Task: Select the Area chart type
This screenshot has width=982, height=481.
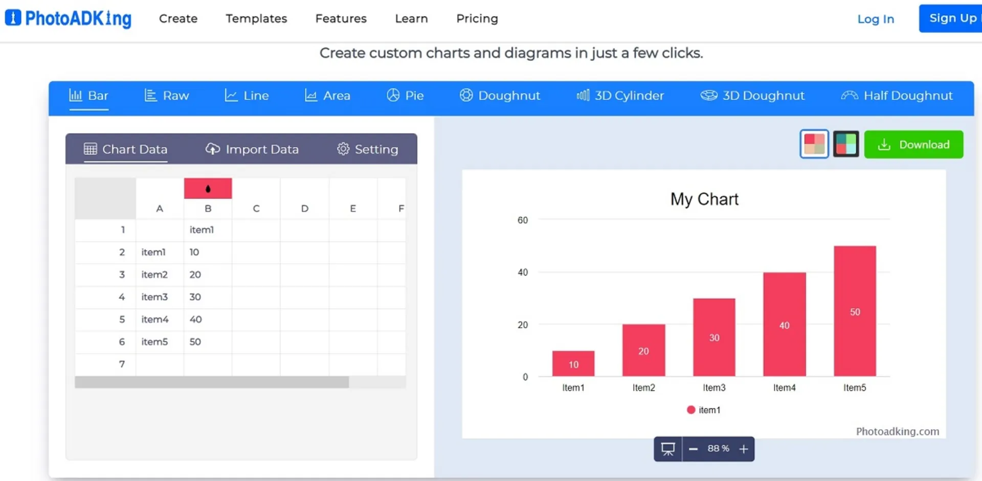Action: (x=327, y=96)
